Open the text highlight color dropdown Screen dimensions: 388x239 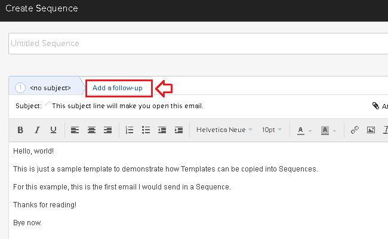tap(329, 130)
